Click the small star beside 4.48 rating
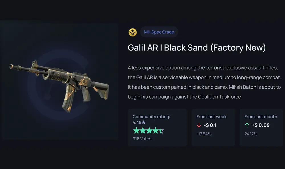Viewport: 285px width, 169px height. pyautogui.click(x=144, y=122)
